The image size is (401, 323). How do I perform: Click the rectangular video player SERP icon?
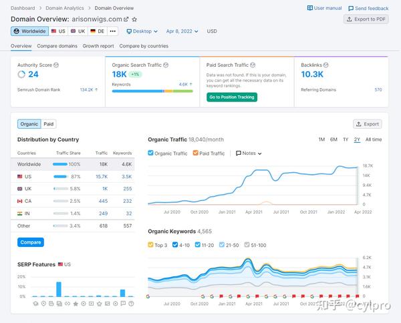click(x=92, y=304)
